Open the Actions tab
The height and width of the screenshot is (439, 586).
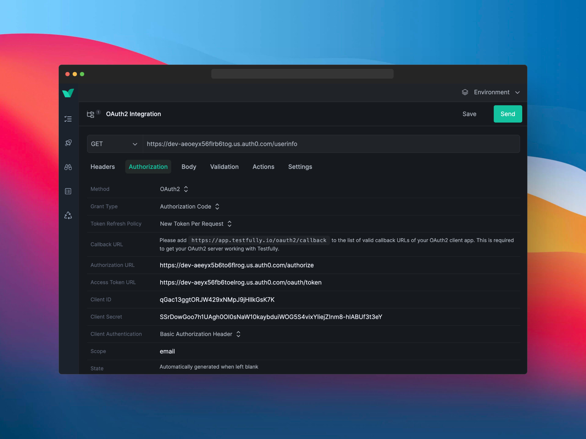click(263, 167)
